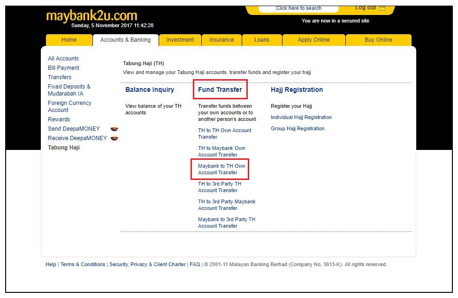Open the Balance Inquiry heading
458x298 pixels.
point(150,89)
